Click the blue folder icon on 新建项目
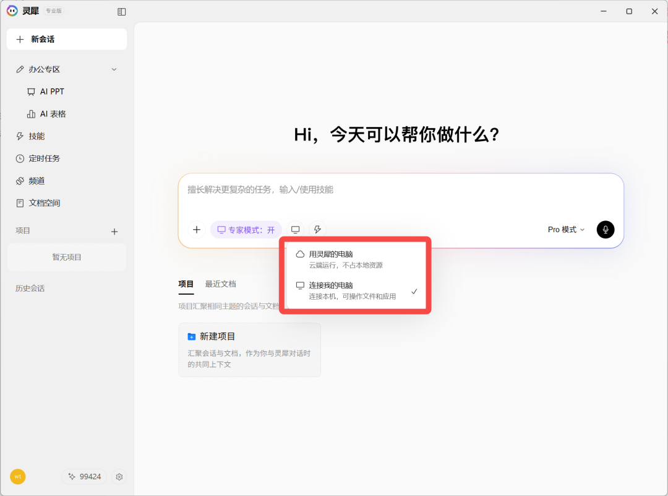The height and width of the screenshot is (496, 668). coord(192,337)
